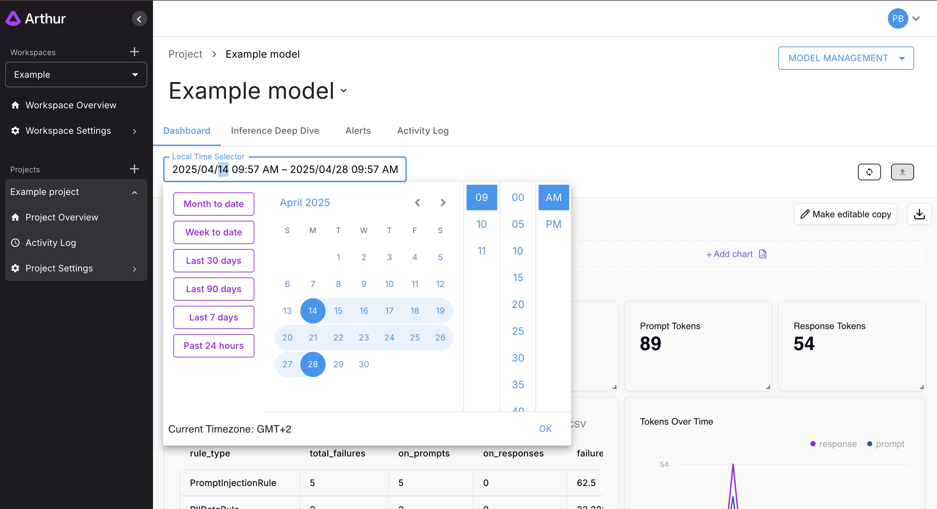Open the Example workspace dropdown
Viewport: 937px width, 509px height.
[x=76, y=75]
